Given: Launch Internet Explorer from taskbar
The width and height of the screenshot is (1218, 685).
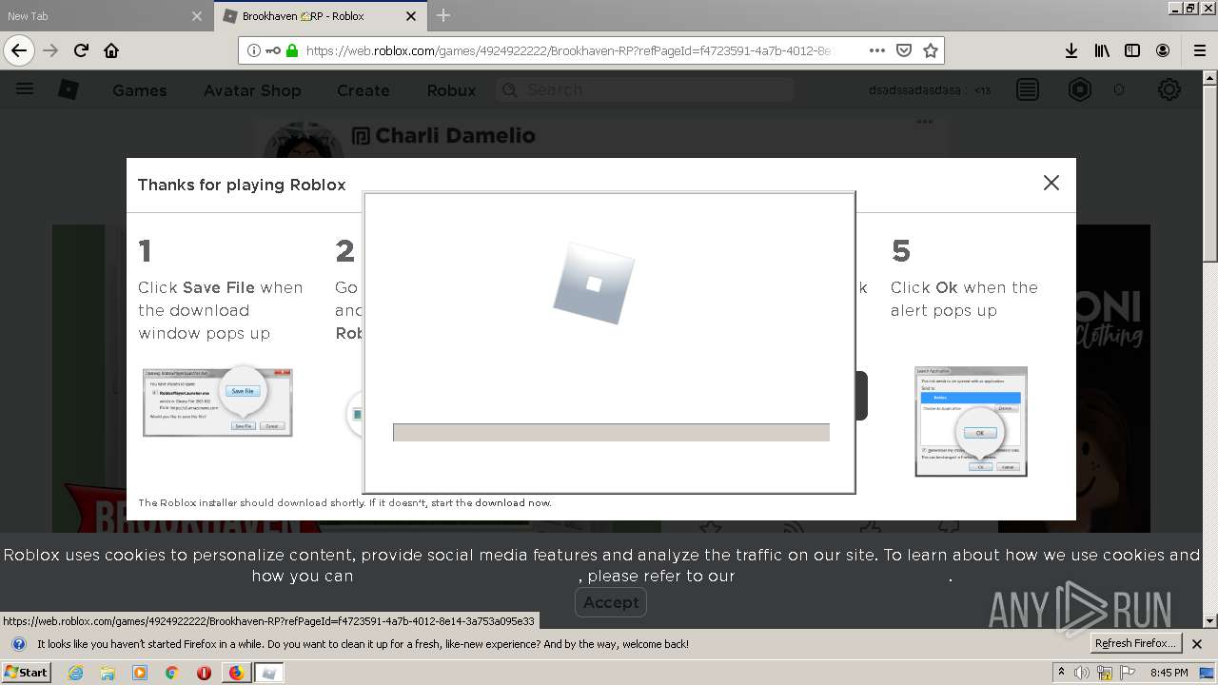Looking at the screenshot, I should 75,673.
